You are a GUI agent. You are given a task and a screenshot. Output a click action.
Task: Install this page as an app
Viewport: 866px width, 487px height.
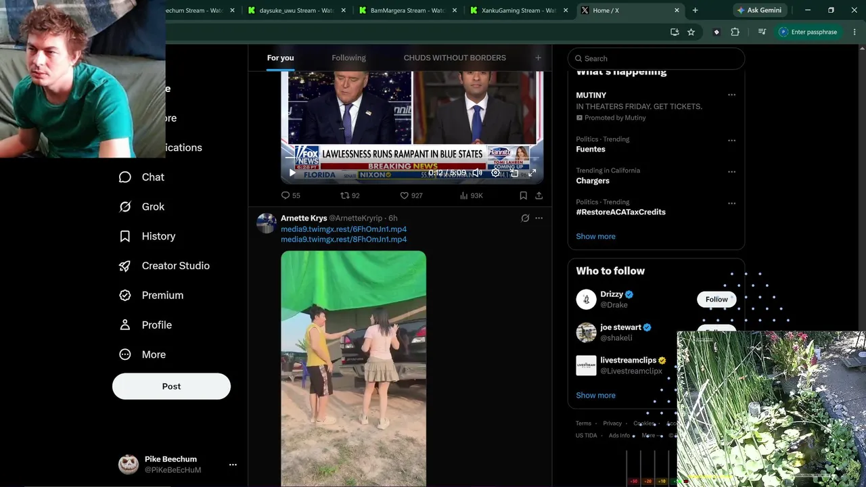point(675,32)
